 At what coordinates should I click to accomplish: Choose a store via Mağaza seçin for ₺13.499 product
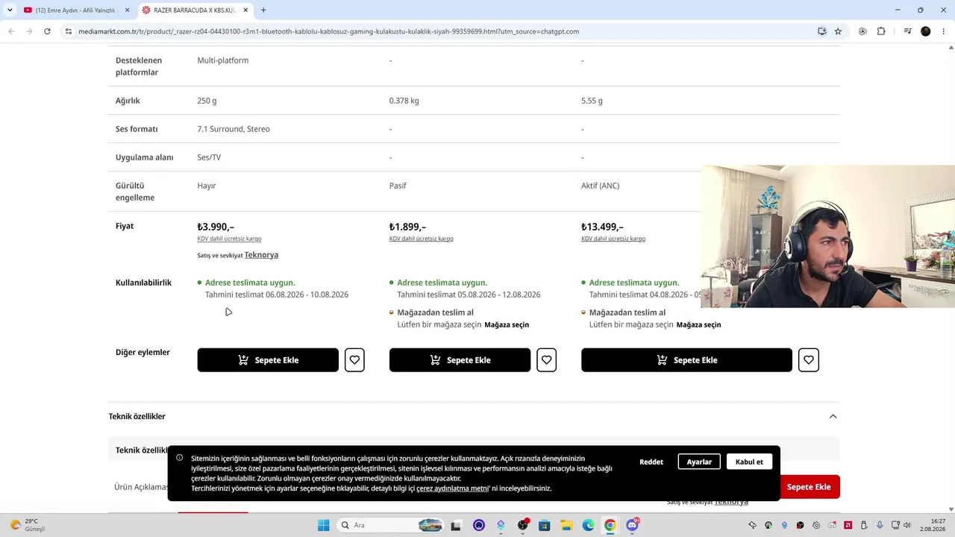[x=698, y=325]
